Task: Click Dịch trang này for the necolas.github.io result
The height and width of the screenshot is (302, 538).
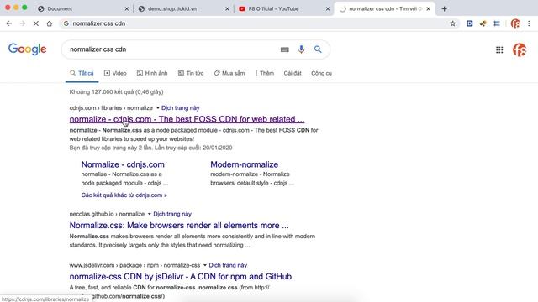Action: 172,214
